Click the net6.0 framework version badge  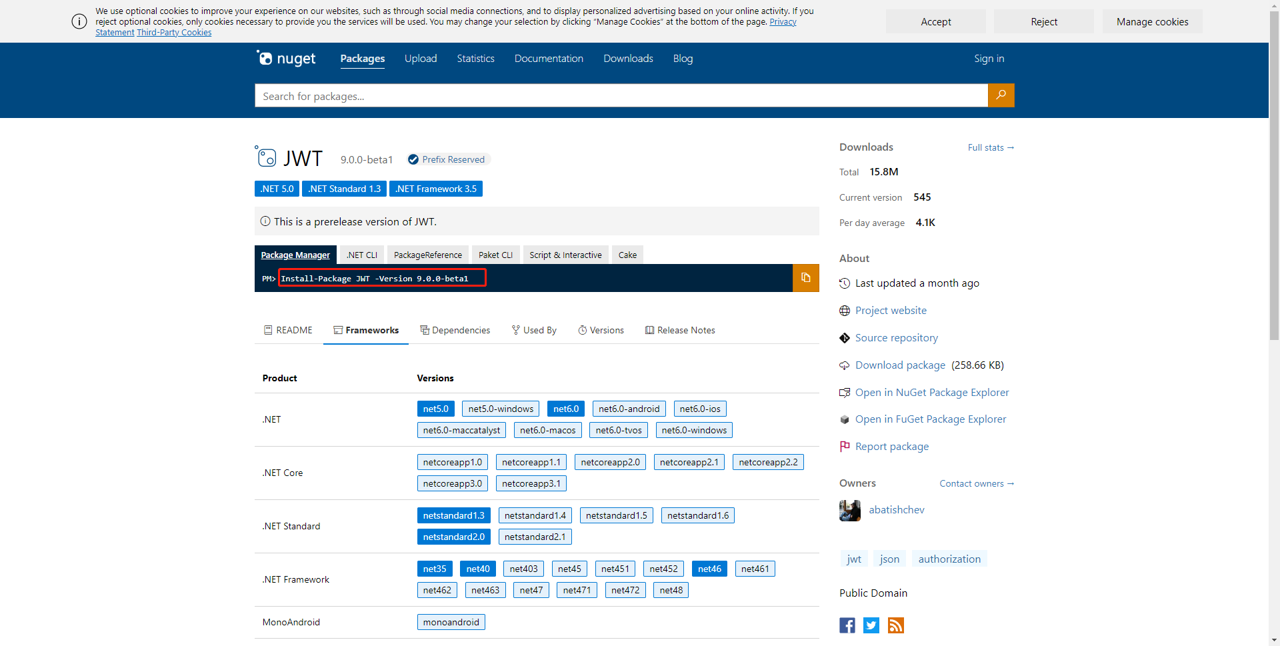click(x=566, y=409)
